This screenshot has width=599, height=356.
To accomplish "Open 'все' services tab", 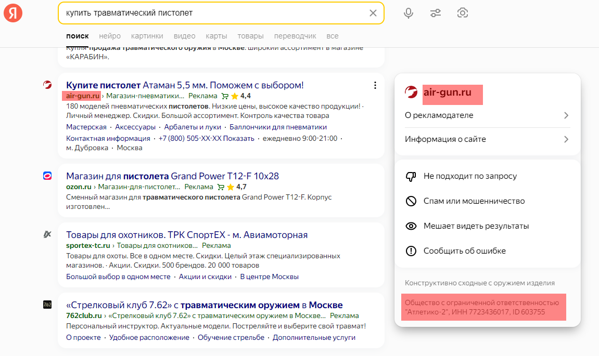I will [x=333, y=36].
